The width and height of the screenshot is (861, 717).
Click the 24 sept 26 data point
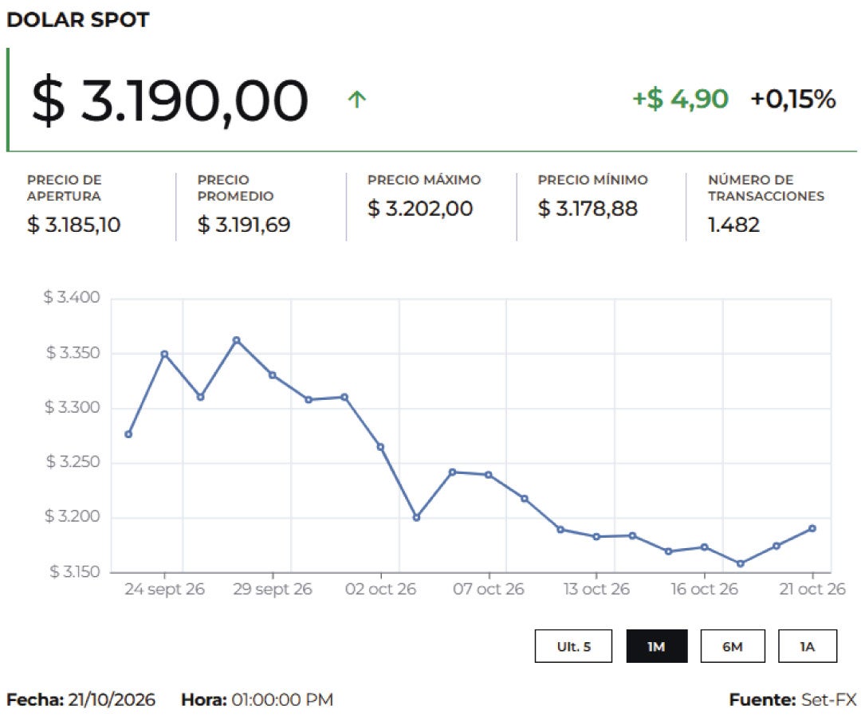[164, 355]
